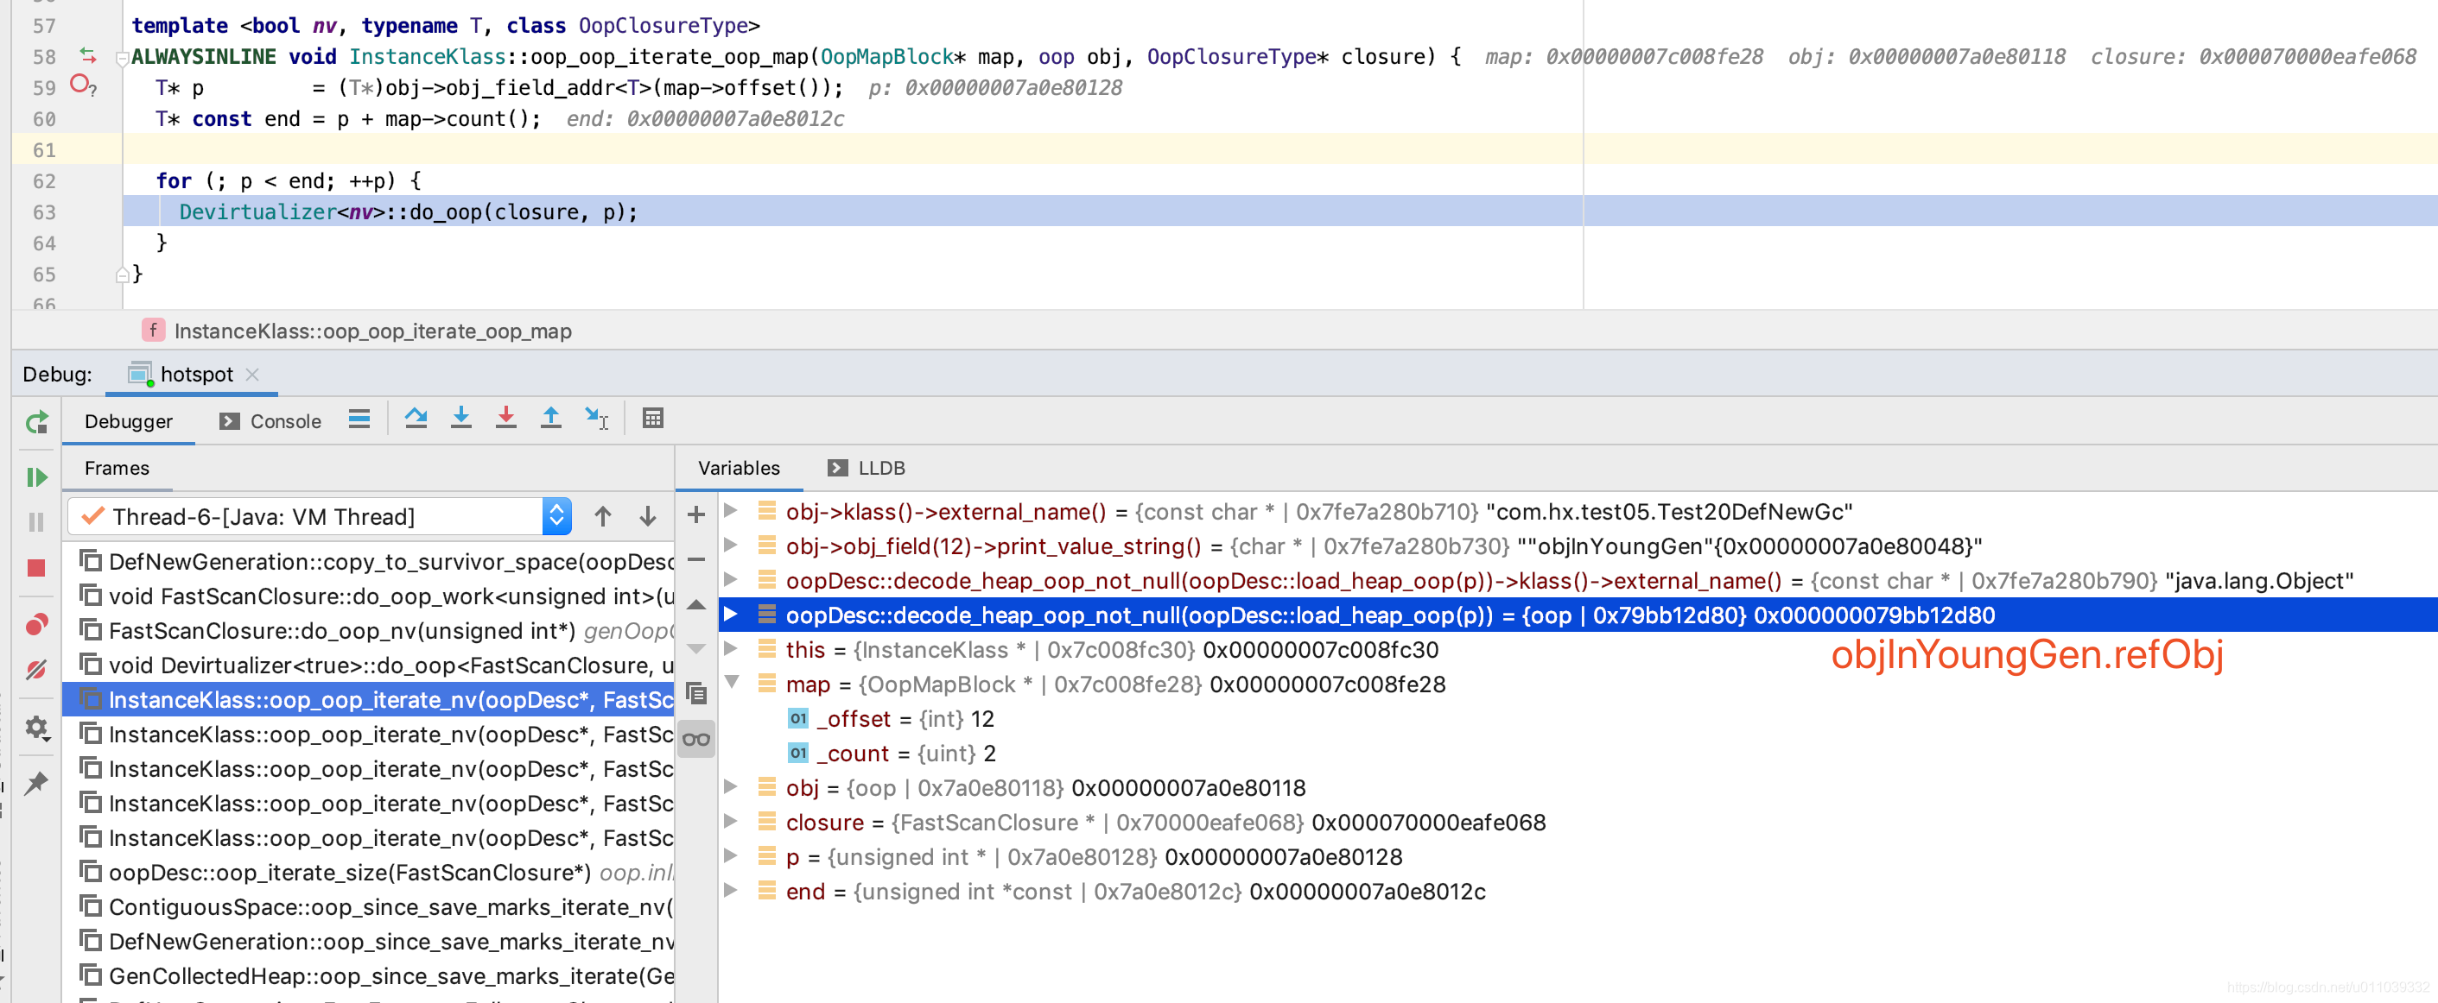Viewport: 2438px width, 1003px height.
Task: Collapse the map OopMapBlock variable
Action: pos(732,683)
